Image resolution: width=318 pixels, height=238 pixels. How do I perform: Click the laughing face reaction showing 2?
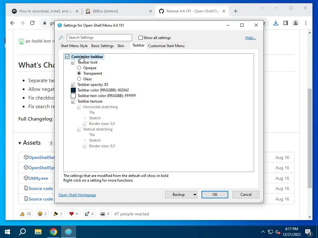click(42, 214)
